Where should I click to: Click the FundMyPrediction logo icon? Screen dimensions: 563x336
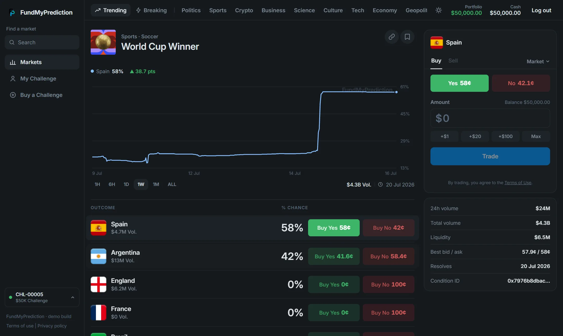click(x=12, y=12)
